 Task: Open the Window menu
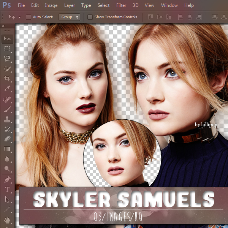(169, 5)
